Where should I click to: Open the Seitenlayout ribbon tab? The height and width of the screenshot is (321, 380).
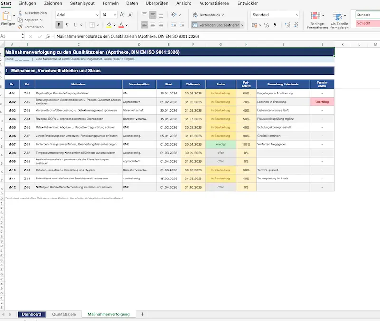point(82,3)
